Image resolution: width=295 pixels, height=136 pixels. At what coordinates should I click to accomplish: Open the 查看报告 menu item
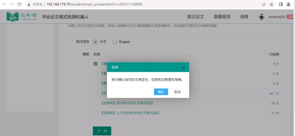tap(222, 17)
